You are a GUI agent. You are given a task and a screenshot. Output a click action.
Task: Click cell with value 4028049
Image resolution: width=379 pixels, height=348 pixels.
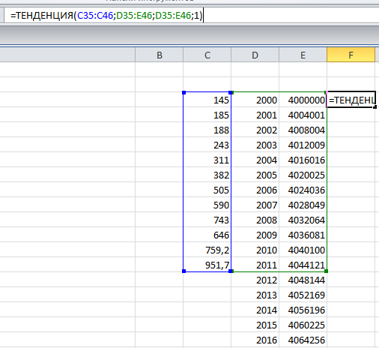(303, 205)
